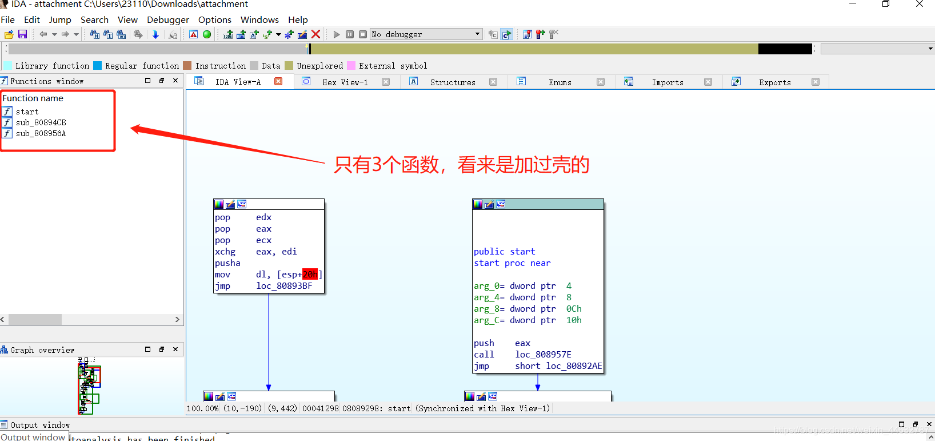
Task: Click the blue down arrow jump icon
Action: tap(155, 34)
